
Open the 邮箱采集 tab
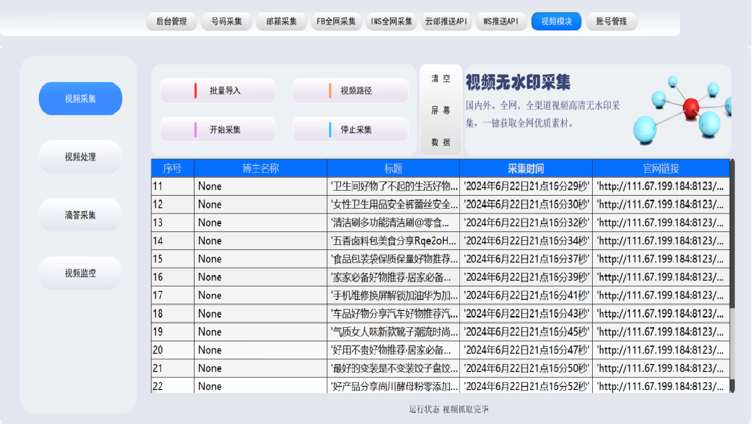pyautogui.click(x=281, y=22)
